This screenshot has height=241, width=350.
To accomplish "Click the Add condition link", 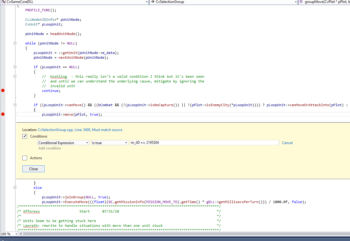I will (50, 148).
